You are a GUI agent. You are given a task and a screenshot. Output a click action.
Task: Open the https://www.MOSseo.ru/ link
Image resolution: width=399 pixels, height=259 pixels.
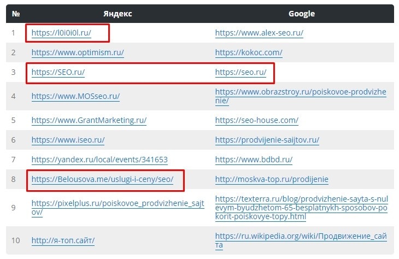point(75,96)
